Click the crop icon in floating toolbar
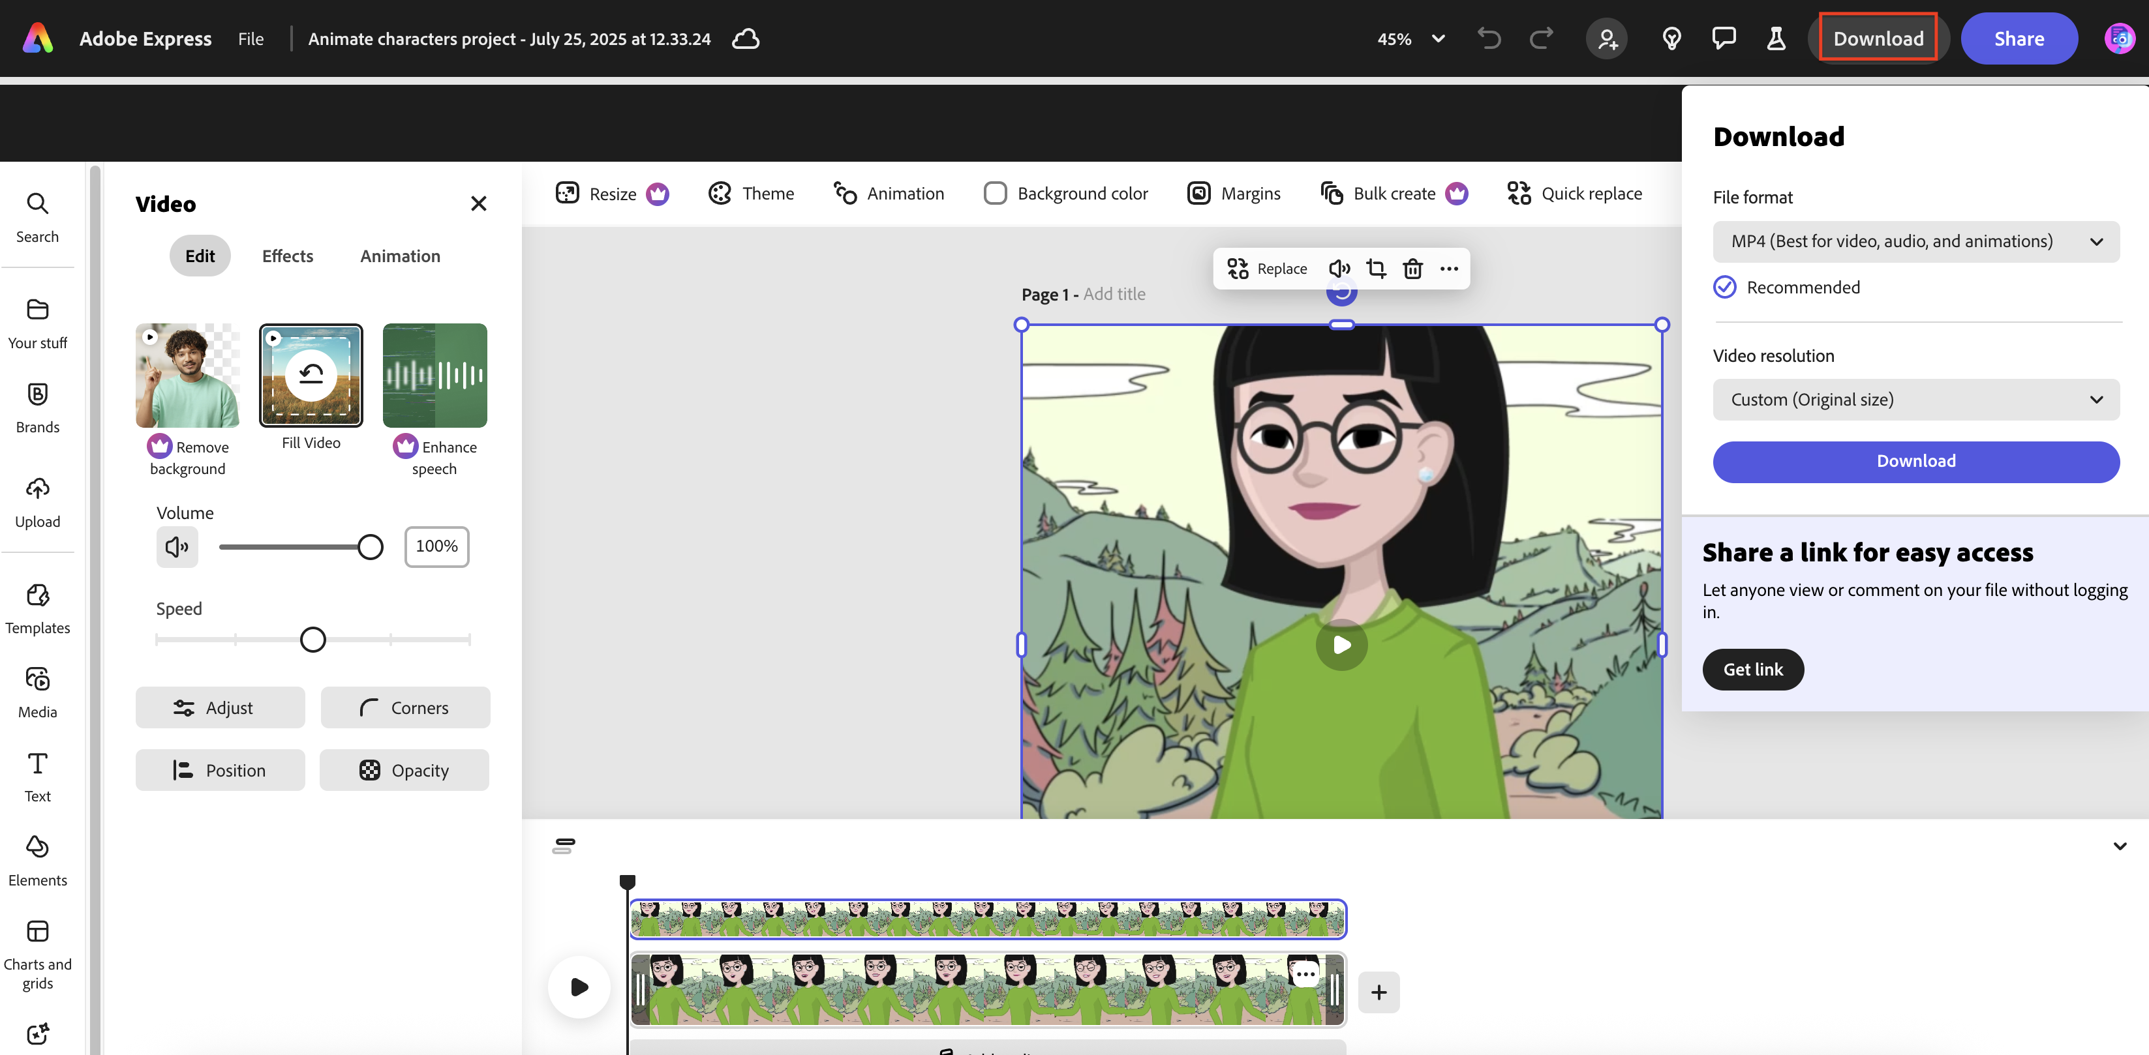 click(x=1376, y=269)
